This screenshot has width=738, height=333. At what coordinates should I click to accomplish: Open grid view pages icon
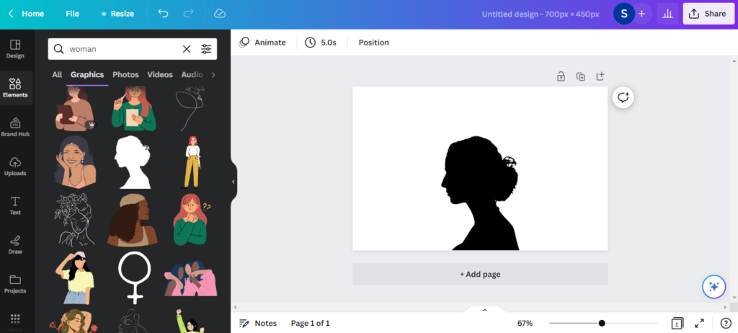coord(677,323)
